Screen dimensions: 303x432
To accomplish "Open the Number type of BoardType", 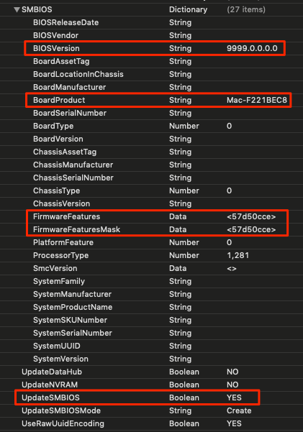I will click(184, 127).
